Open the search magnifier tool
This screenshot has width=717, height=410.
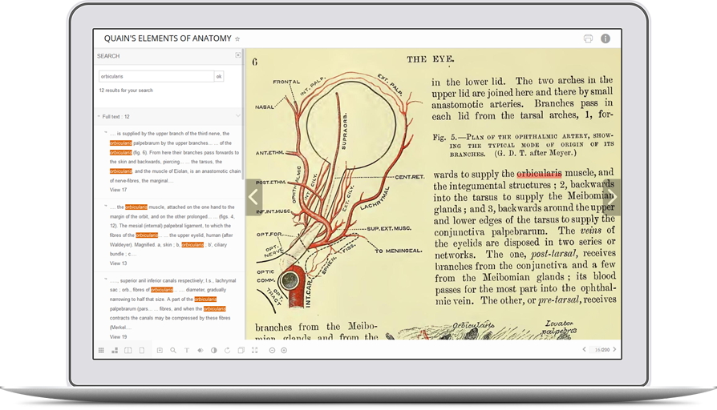point(173,350)
